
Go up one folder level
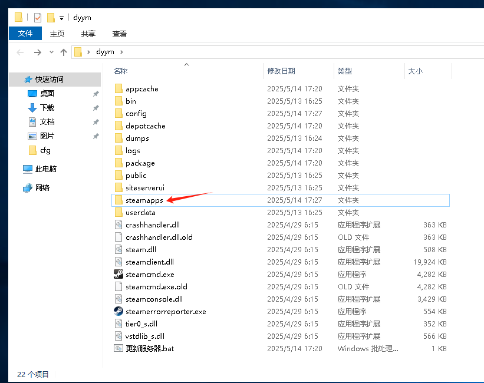pyautogui.click(x=64, y=52)
